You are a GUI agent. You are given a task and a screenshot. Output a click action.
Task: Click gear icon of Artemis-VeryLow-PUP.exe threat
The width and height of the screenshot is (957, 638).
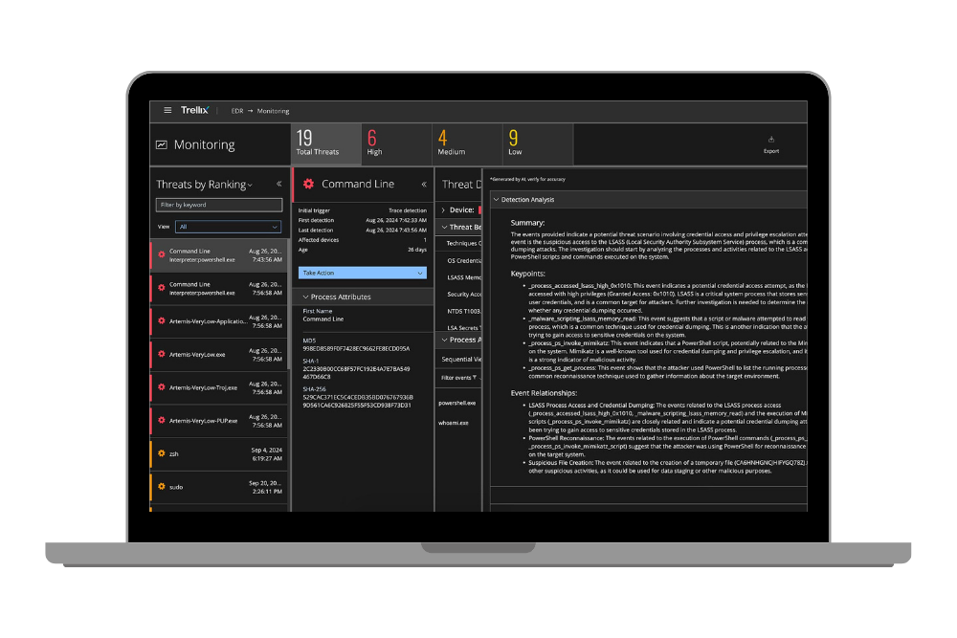tap(162, 420)
